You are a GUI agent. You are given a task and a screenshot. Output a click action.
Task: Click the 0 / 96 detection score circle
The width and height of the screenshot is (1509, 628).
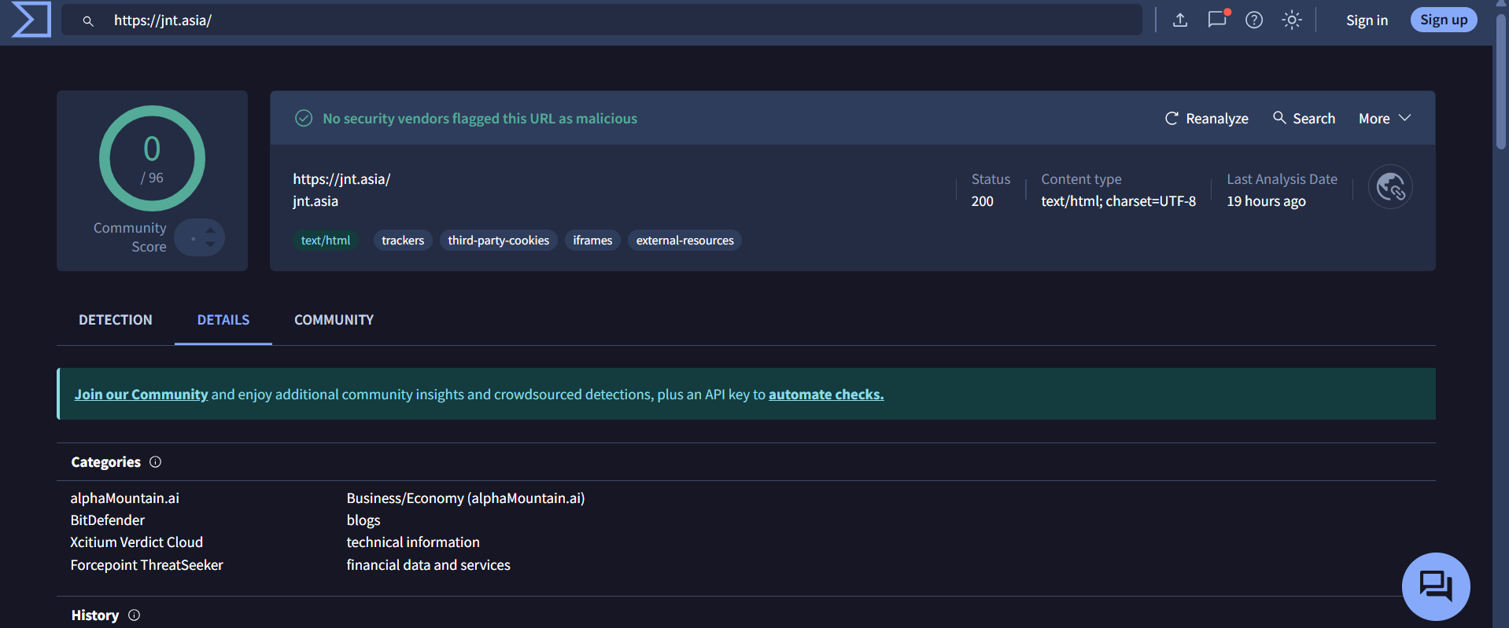tap(152, 159)
